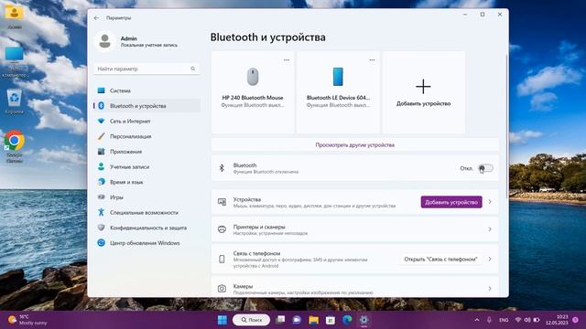Click the phone icon in Связь с телефоном
Image resolution: width=586 pixels, height=329 pixels.
(x=222, y=259)
